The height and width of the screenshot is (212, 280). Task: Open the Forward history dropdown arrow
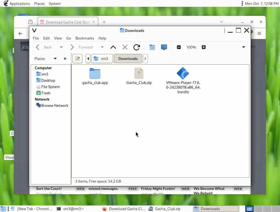[102, 47]
